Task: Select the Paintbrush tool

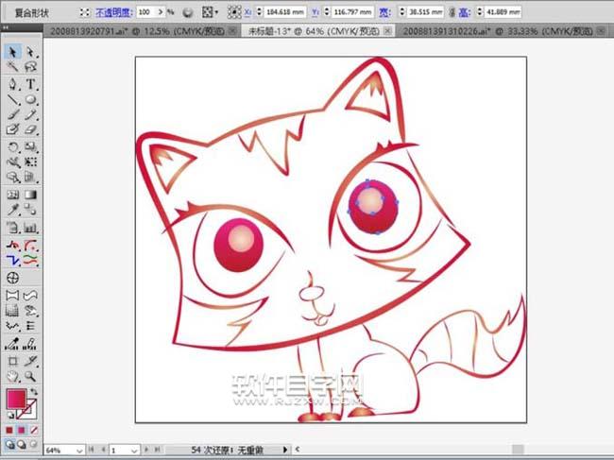Action: pos(12,114)
